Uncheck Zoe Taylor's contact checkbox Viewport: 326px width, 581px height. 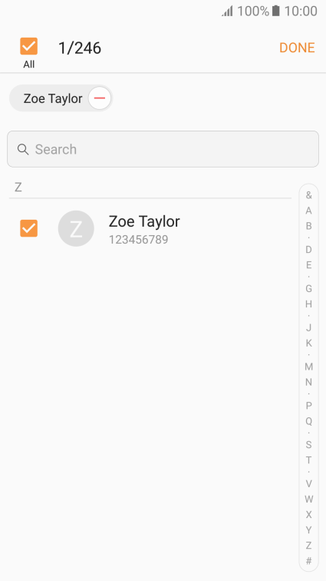[x=29, y=228]
